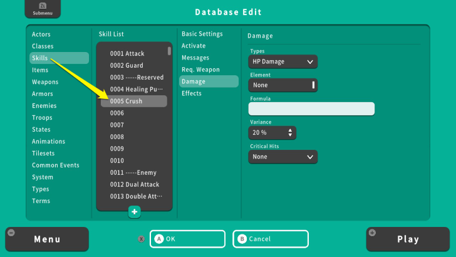Image resolution: width=456 pixels, height=257 pixels.
Task: Open the Animations category
Action: (49, 142)
